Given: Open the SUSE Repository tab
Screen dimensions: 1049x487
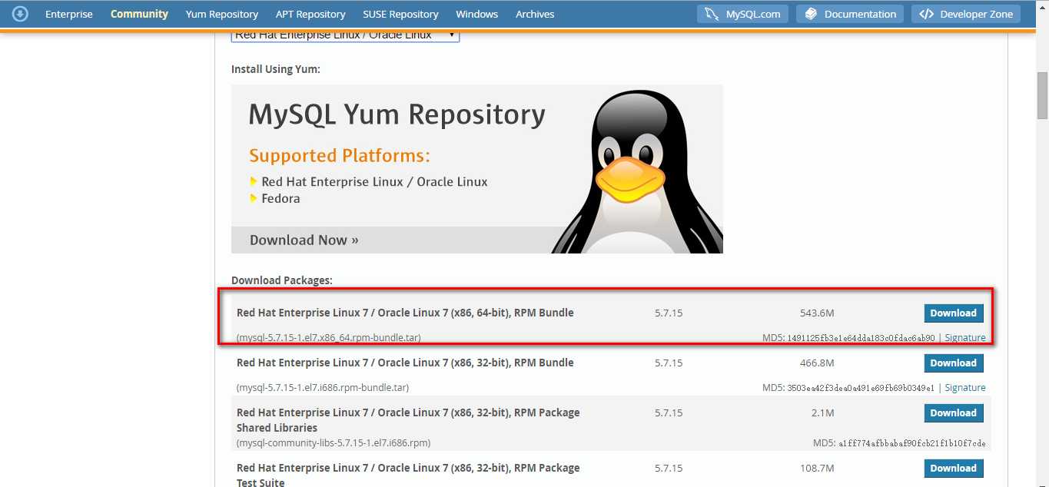Looking at the screenshot, I should (x=400, y=14).
